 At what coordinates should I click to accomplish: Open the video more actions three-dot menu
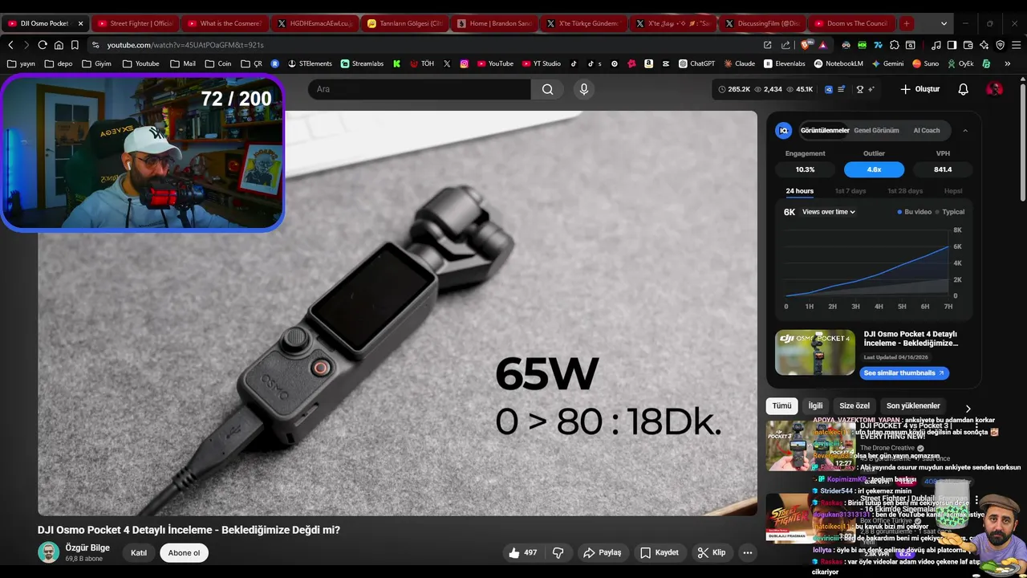point(748,552)
